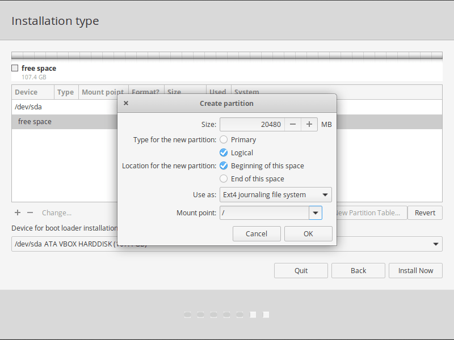Select Primary as the partition type
454x340 pixels.
tap(224, 139)
